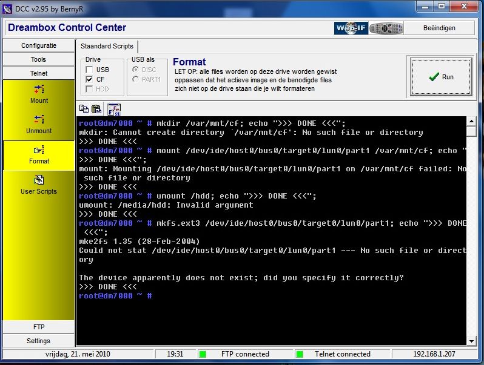Viewport: 484px width, 365px height.
Task: Open the Unmount script icon
Action: 39,119
